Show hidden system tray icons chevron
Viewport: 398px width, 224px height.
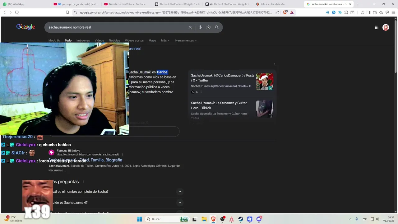pyautogui.click(x=350, y=219)
